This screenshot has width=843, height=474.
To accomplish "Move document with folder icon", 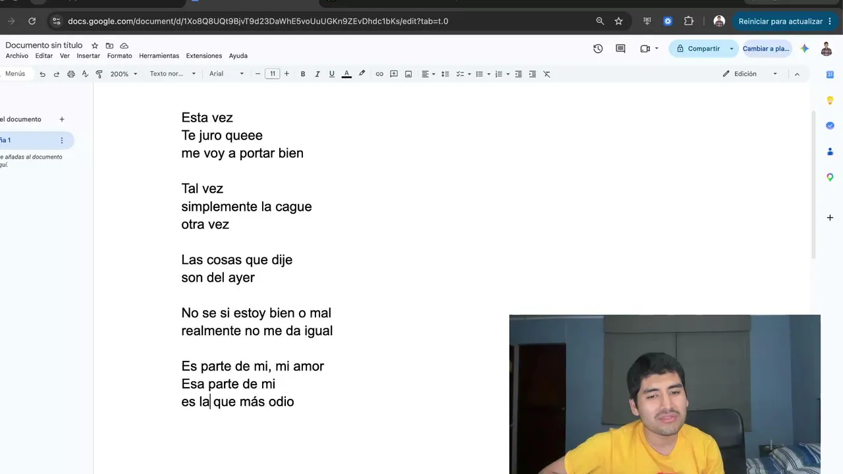I will [109, 45].
